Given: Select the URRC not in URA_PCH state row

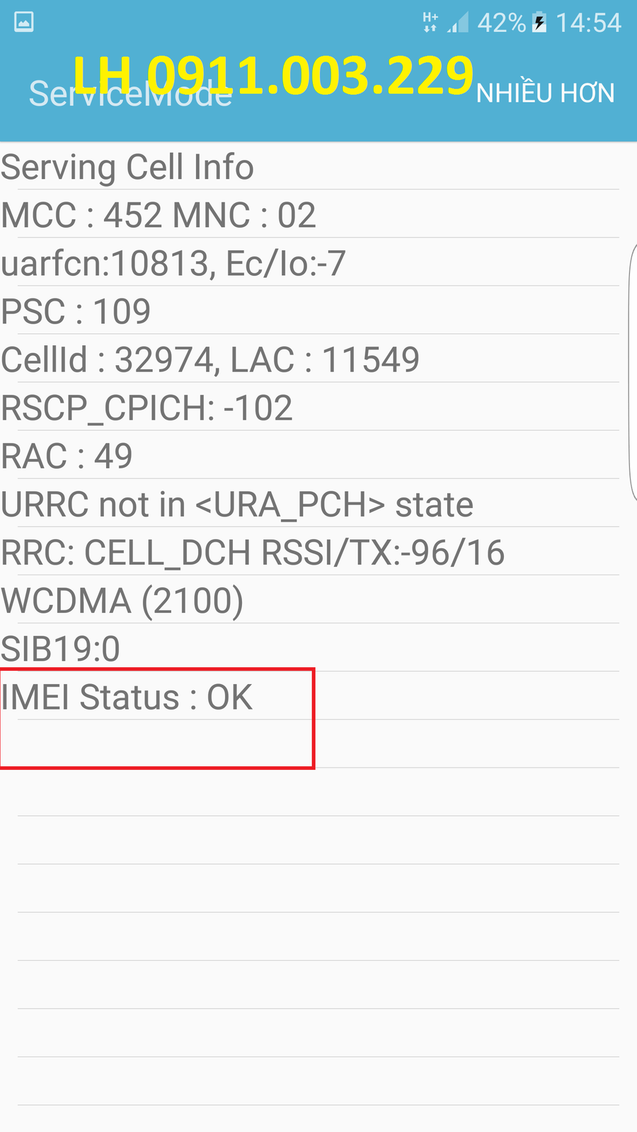Looking at the screenshot, I should click(237, 504).
